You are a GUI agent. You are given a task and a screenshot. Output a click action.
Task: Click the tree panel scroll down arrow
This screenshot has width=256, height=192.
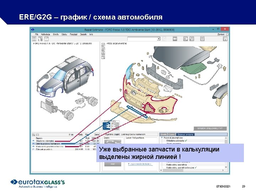coord(226,167)
